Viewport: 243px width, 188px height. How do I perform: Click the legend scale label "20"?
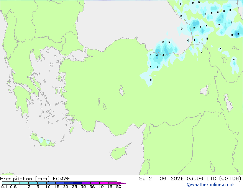tap(66, 186)
